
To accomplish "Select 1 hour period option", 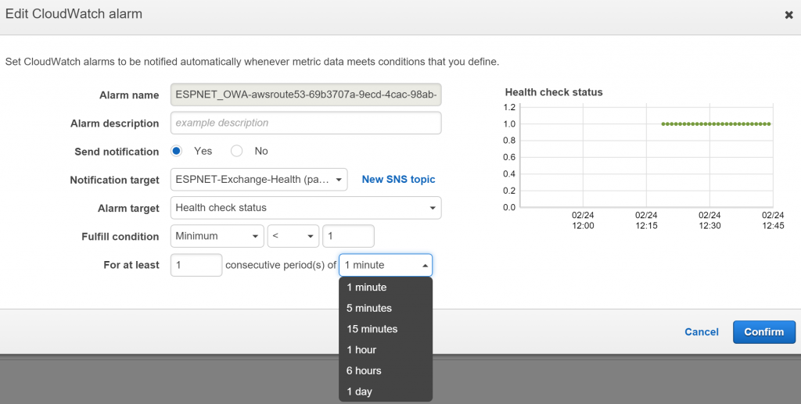I will pos(361,350).
